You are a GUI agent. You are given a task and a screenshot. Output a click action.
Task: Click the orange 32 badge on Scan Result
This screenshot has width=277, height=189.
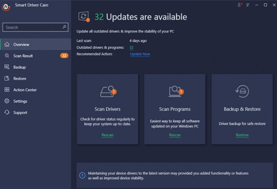coord(64,56)
